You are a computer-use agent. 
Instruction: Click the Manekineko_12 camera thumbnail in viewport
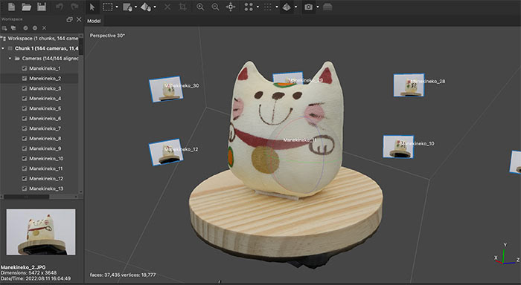(166, 152)
